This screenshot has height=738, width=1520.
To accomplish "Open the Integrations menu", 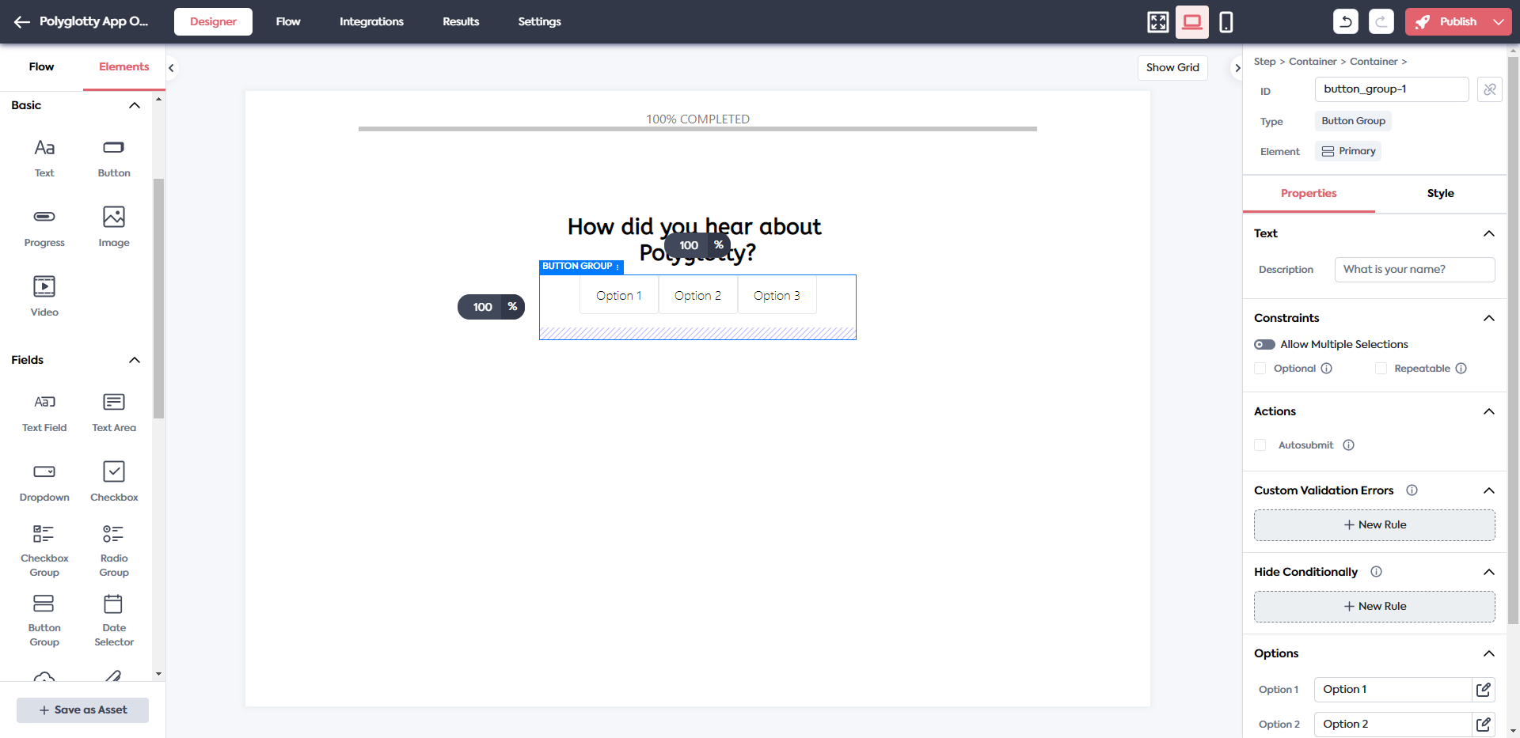I will point(371,21).
